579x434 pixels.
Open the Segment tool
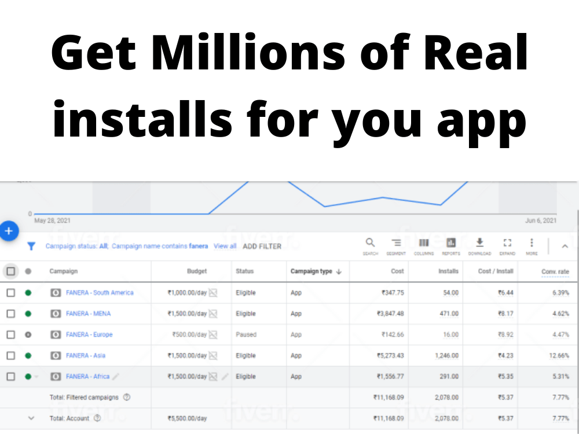pos(396,247)
